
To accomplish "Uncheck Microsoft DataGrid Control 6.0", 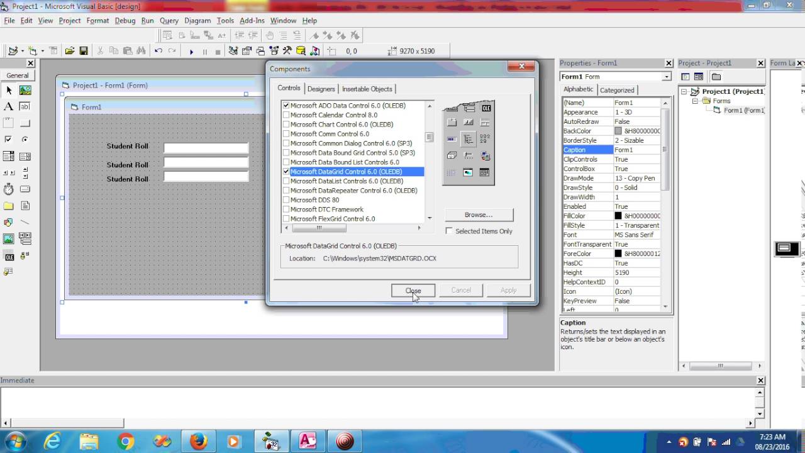I will pyautogui.click(x=286, y=172).
